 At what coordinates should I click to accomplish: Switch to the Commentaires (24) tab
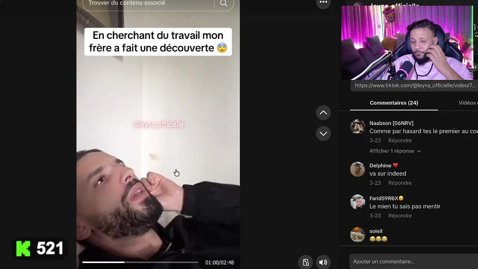click(394, 103)
